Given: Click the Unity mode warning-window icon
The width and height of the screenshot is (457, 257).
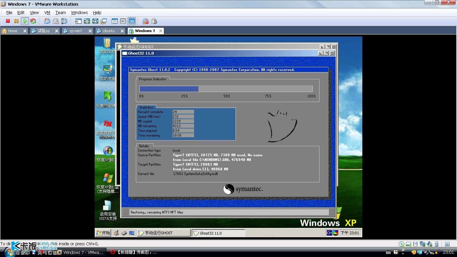Looking at the screenshot, I should [104, 21].
